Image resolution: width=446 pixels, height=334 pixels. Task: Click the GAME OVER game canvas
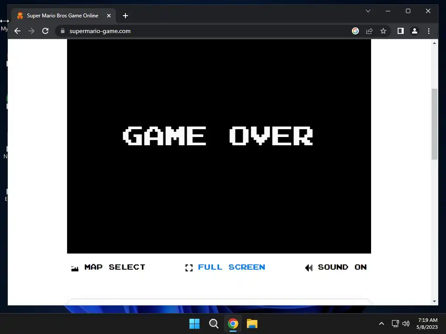(219, 146)
